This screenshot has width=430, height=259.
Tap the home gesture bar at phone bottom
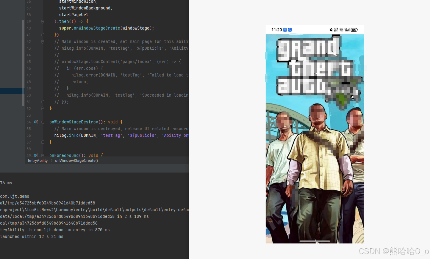coord(315,241)
